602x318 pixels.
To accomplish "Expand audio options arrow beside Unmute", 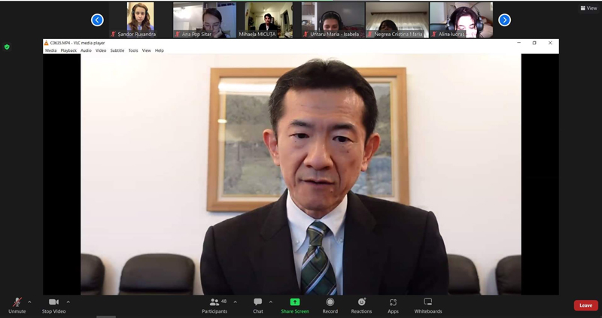I will click(29, 302).
